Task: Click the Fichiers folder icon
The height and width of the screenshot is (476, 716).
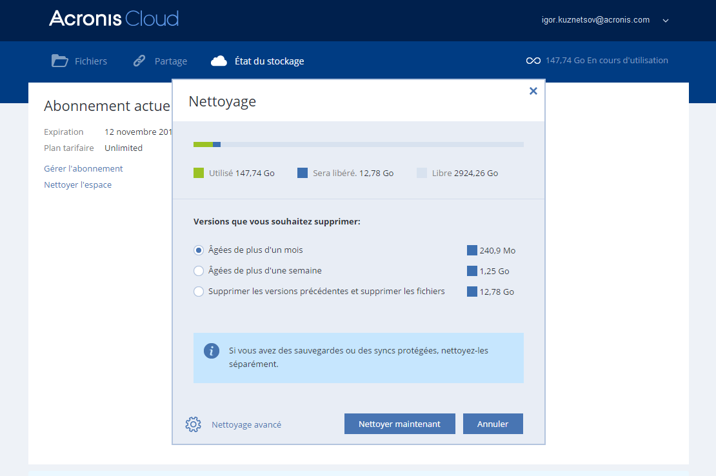Action: tap(59, 61)
